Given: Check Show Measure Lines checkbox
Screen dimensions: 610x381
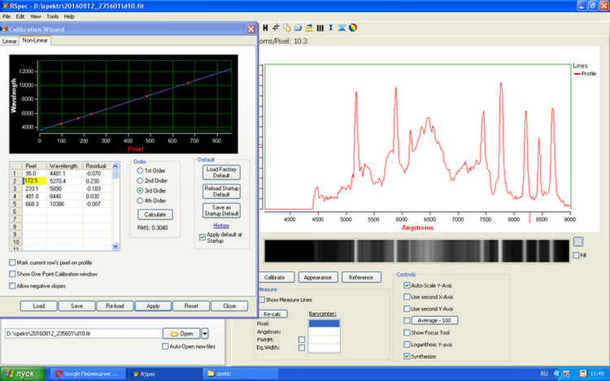Looking at the screenshot, I should pos(262,300).
